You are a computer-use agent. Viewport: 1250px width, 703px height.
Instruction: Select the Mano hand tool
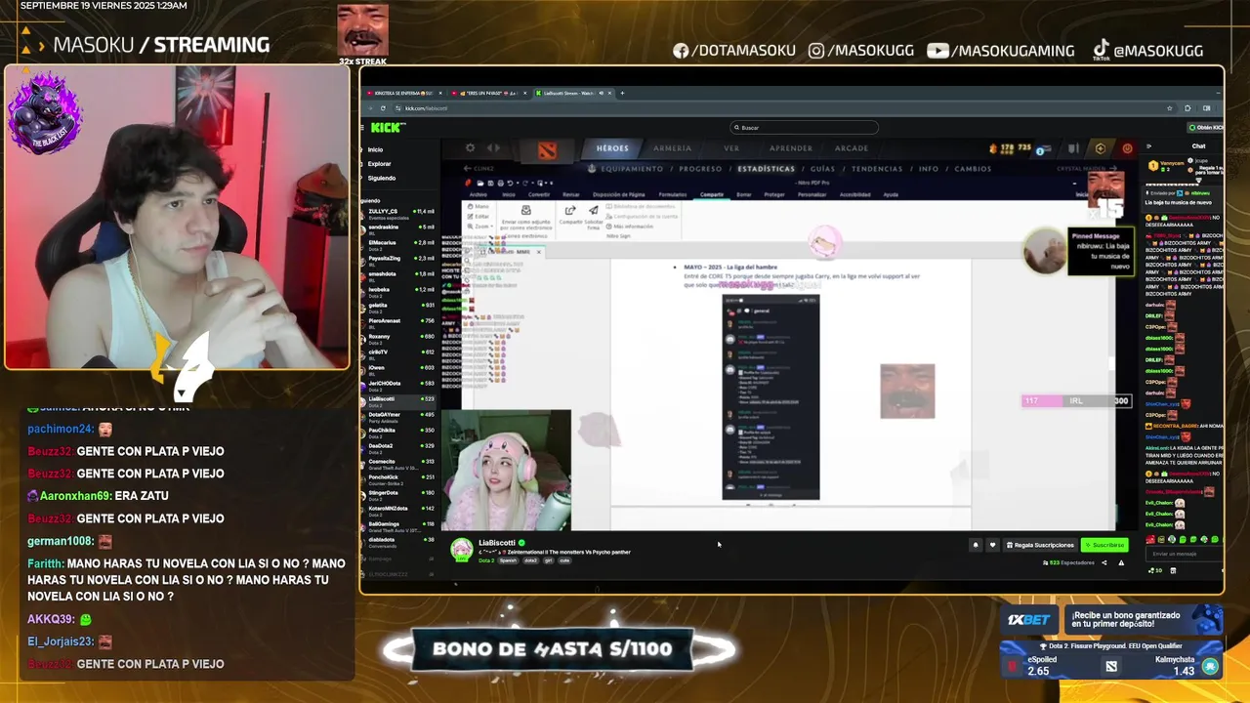point(479,206)
